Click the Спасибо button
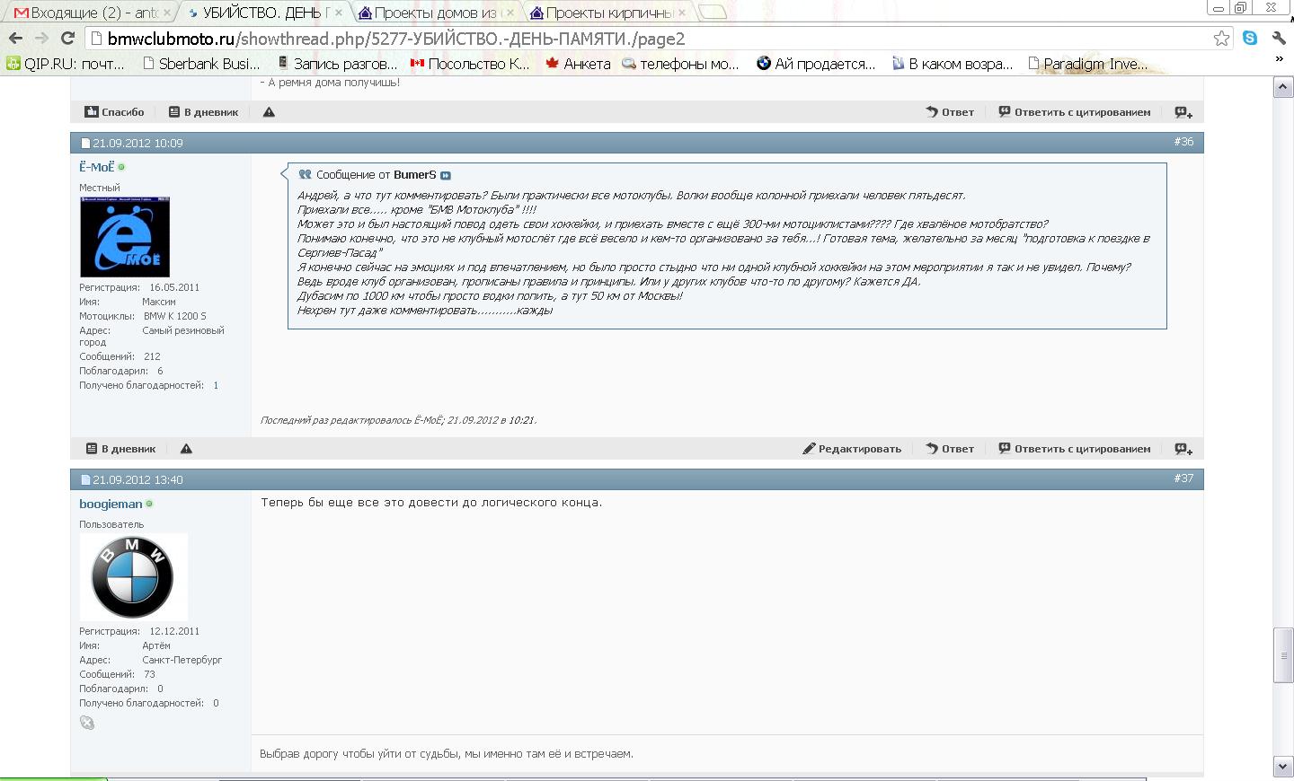Image resolution: width=1294 pixels, height=781 pixels. click(114, 112)
